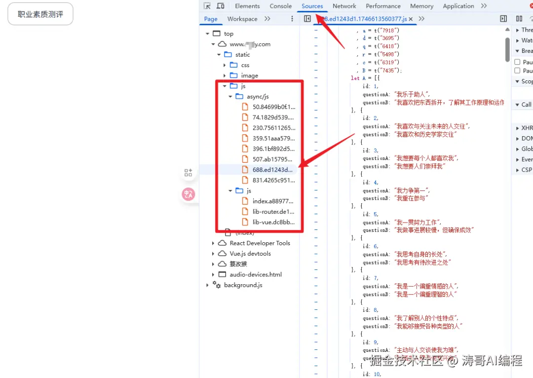This screenshot has width=533, height=378.
Task: Tick the first Pau... breakpoint checkbox
Action: [x=517, y=62]
